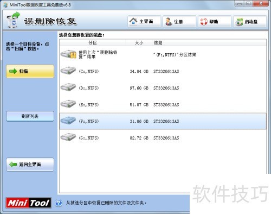This screenshot has width=271, height=214.
Task: Click 返回主界面 to go back
Action: pyautogui.click(x=30, y=165)
